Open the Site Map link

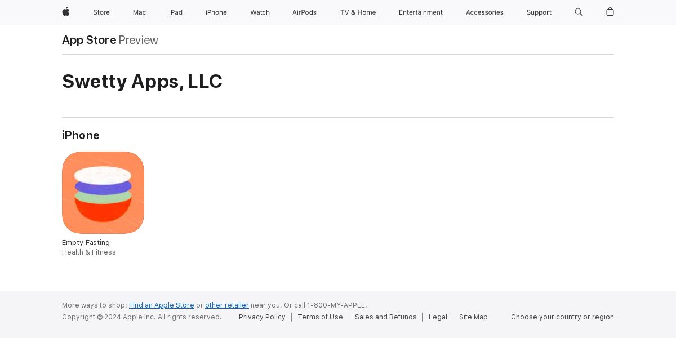473,317
